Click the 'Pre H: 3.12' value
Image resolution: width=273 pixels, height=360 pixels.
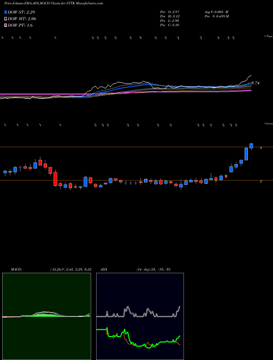point(170,16)
